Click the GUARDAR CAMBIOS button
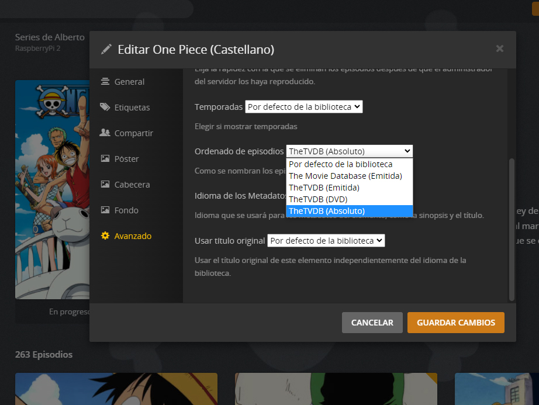The image size is (539, 405). [x=456, y=323]
